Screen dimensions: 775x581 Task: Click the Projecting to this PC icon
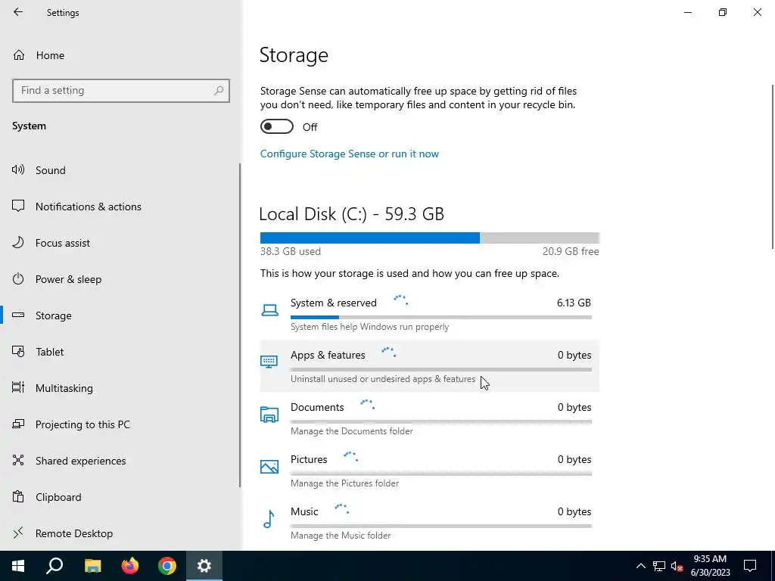pyautogui.click(x=18, y=424)
